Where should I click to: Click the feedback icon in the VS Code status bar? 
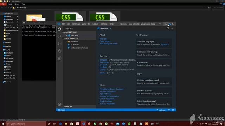pyautogui.click(x=169, y=110)
